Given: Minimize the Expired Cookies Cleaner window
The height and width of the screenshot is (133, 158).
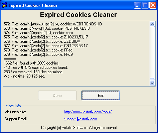Looking at the screenshot, I should point(137,5).
